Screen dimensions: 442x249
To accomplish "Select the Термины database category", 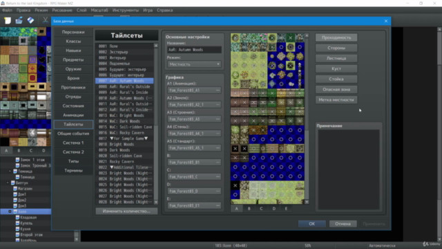I will click(73, 171).
